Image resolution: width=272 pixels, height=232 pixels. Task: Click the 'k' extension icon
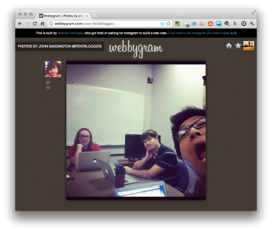(235, 24)
